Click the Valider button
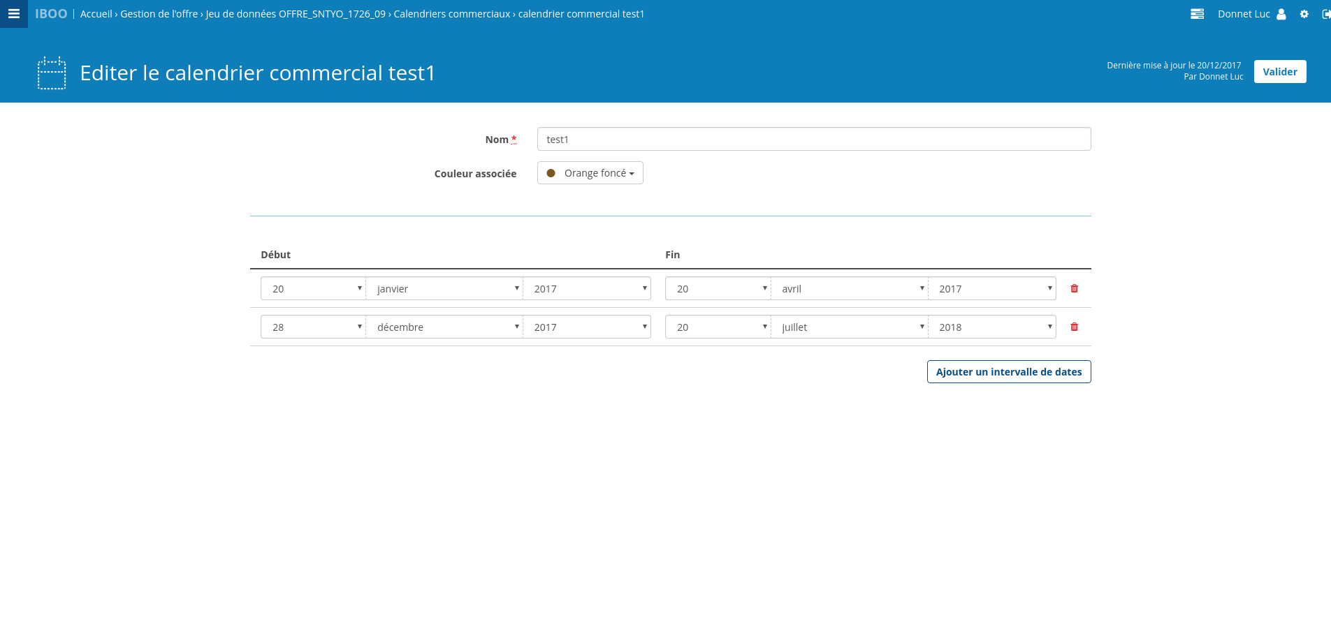Viewport: 1331px width, 624px height. pos(1279,72)
